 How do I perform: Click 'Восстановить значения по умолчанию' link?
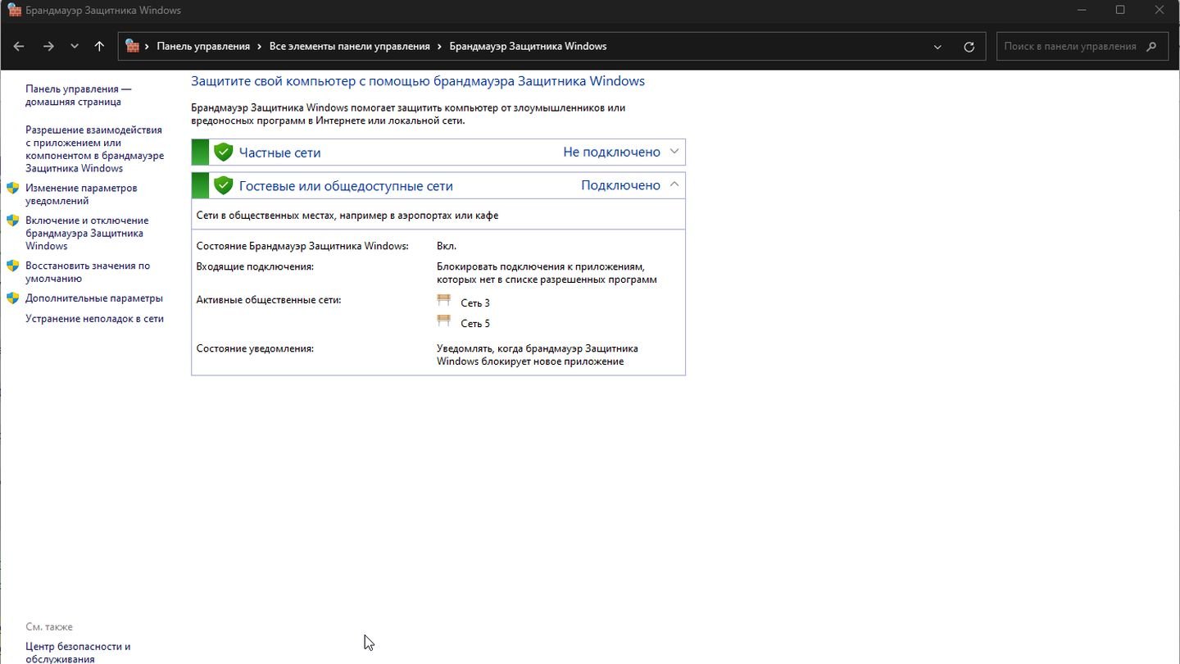(x=88, y=272)
